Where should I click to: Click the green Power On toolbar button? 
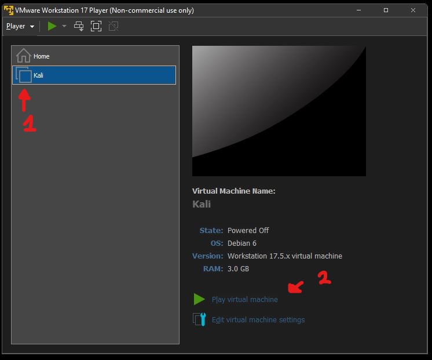(52, 26)
